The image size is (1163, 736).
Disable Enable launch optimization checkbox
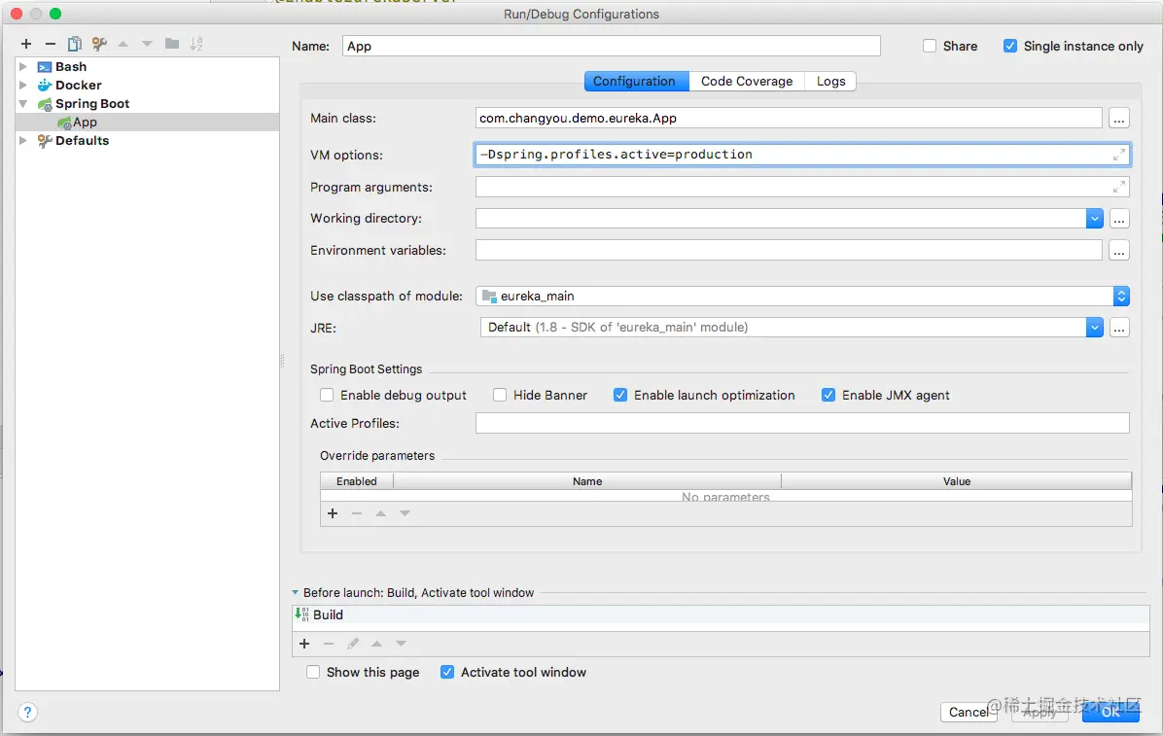[x=620, y=395]
